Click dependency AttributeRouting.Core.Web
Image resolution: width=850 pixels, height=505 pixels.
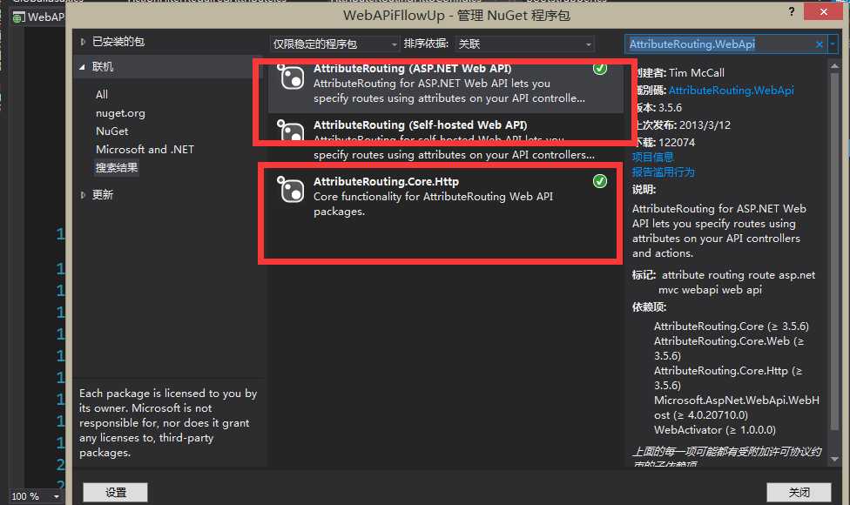point(729,348)
